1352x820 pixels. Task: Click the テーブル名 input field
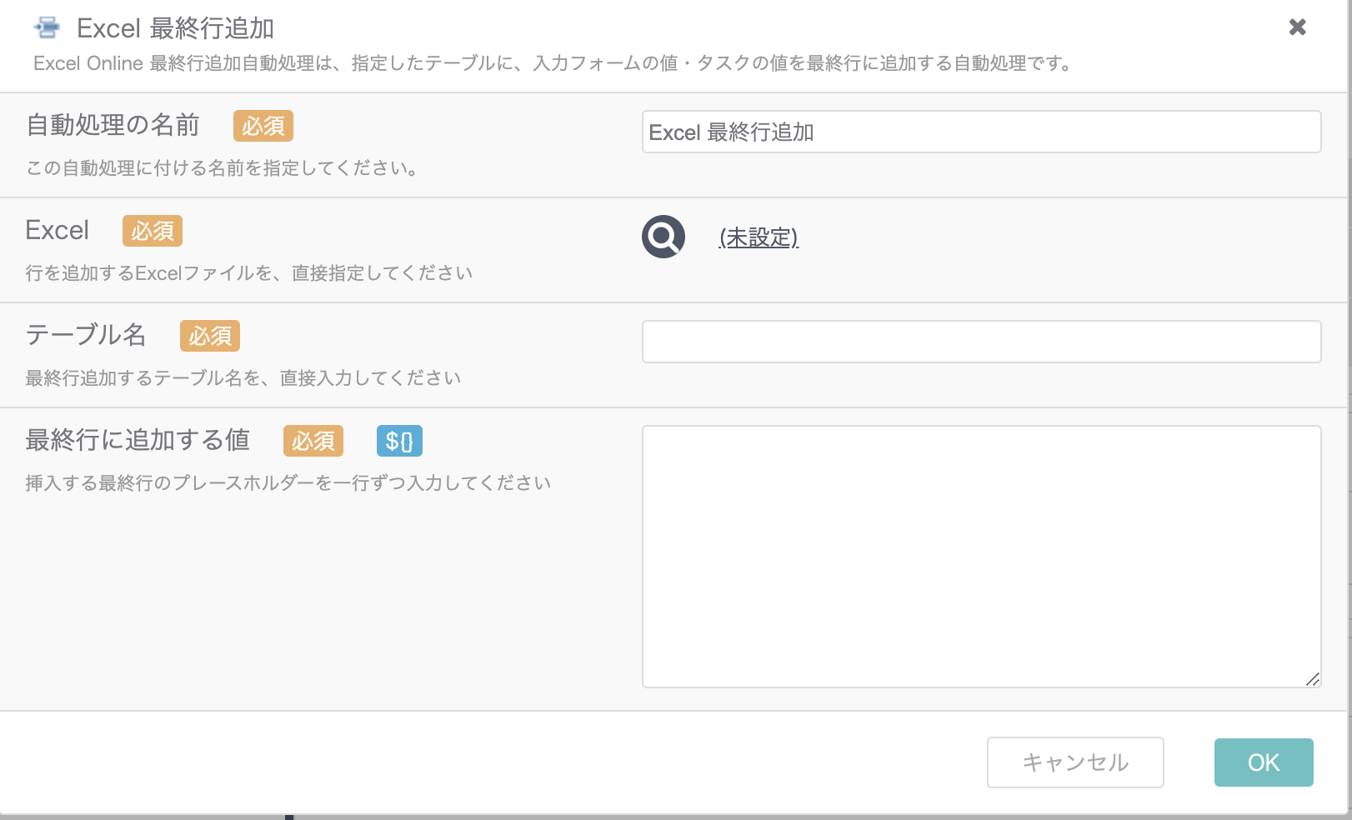click(x=981, y=342)
